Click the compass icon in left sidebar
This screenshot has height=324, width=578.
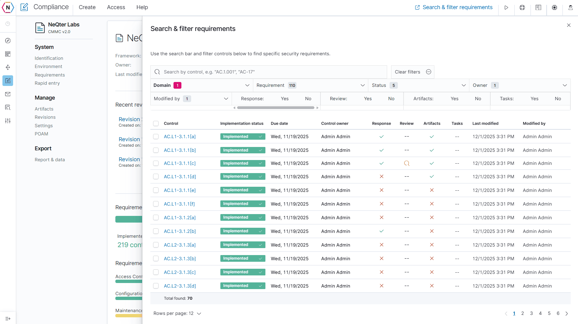pyautogui.click(x=8, y=41)
